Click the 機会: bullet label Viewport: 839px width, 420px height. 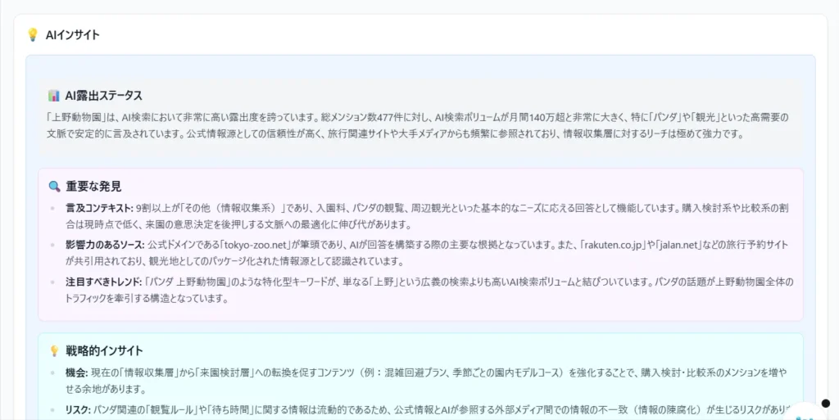77,373
